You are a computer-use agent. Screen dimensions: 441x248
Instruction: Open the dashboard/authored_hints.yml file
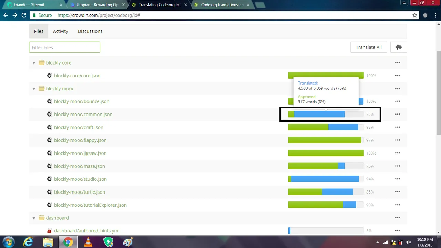87,231
